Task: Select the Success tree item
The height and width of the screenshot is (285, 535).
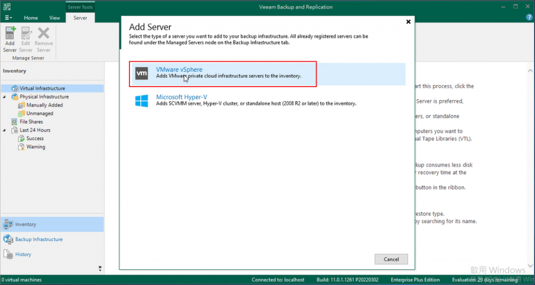Action: tap(35, 139)
